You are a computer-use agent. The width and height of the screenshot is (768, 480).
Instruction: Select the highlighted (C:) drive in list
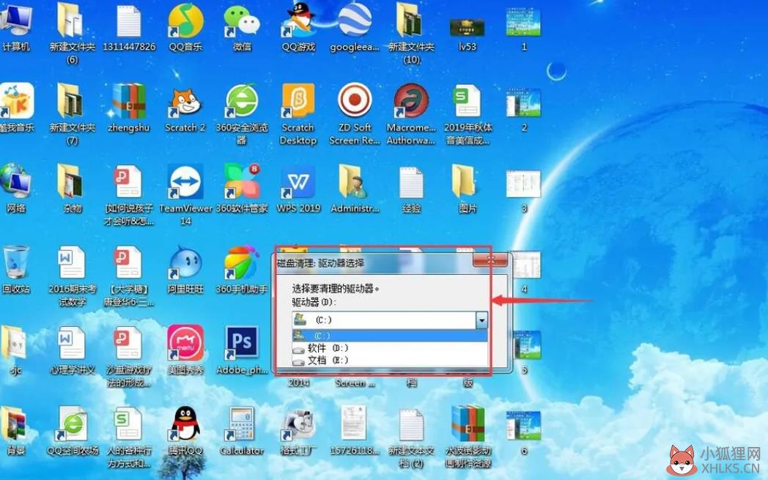click(390, 336)
